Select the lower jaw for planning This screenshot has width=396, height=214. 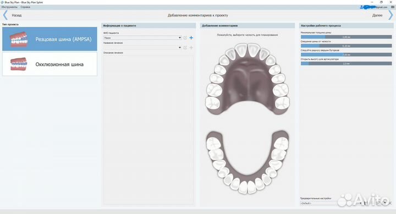click(248, 162)
